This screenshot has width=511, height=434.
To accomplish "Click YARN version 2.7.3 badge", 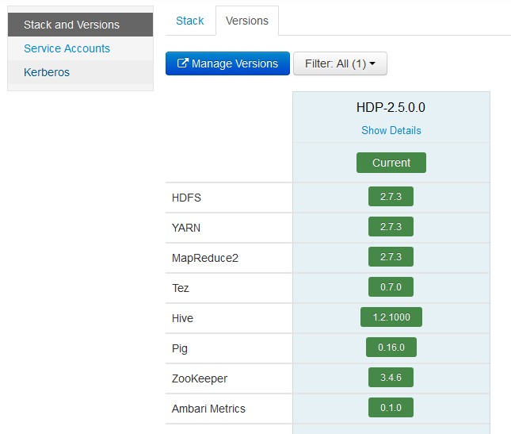I will point(391,227).
